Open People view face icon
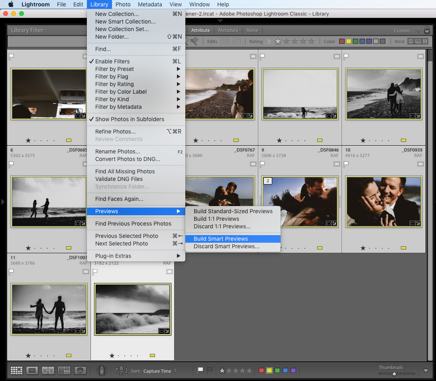Image resolution: width=436 pixels, height=381 pixels. (x=80, y=371)
